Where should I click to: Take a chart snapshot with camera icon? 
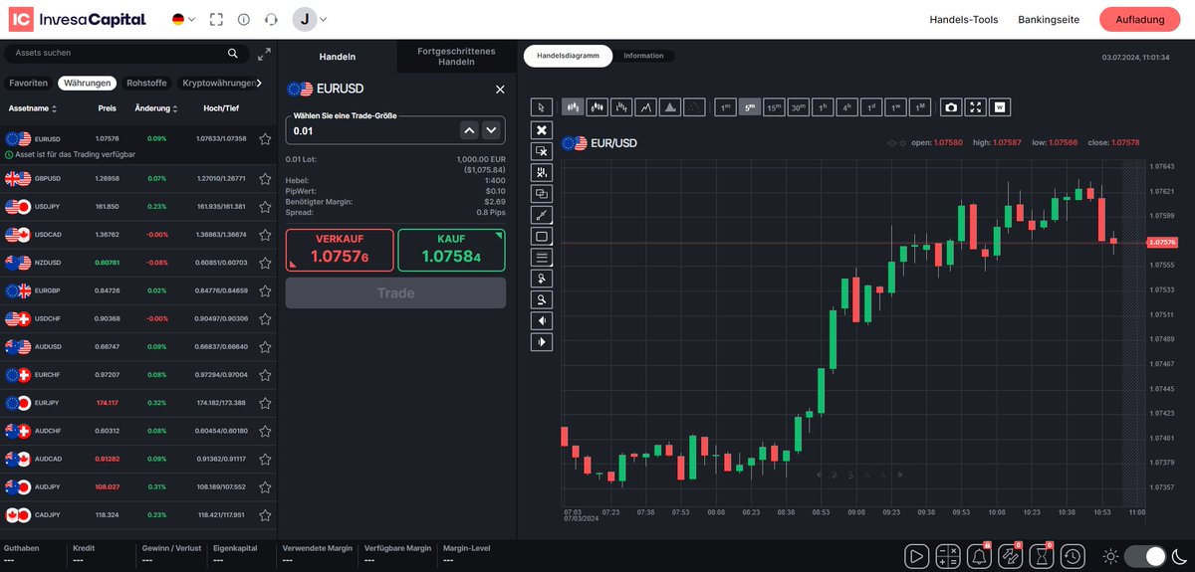point(951,107)
